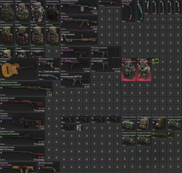
Task: Pick the teal sawn-off shotgun weighing 1,55 кг
Action: pos(49,77)
